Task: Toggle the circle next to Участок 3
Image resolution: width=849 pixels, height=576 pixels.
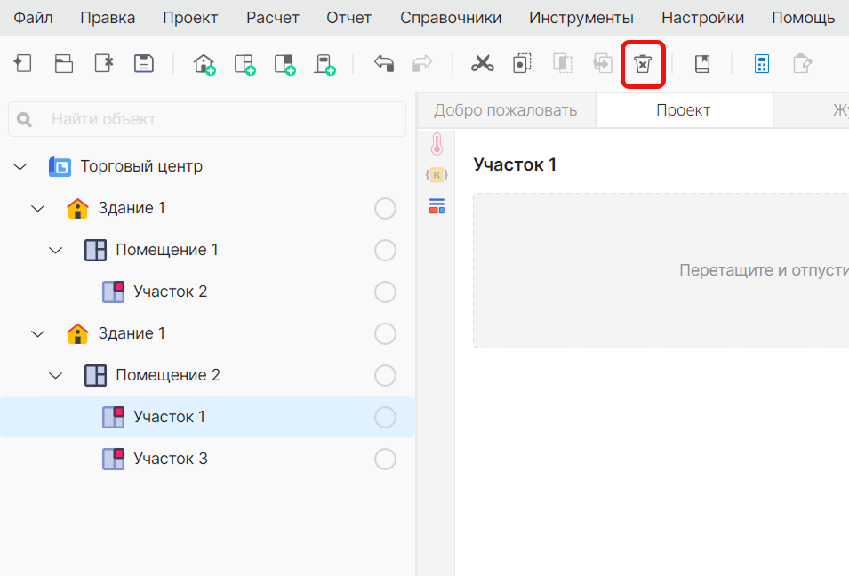Action: click(x=385, y=459)
